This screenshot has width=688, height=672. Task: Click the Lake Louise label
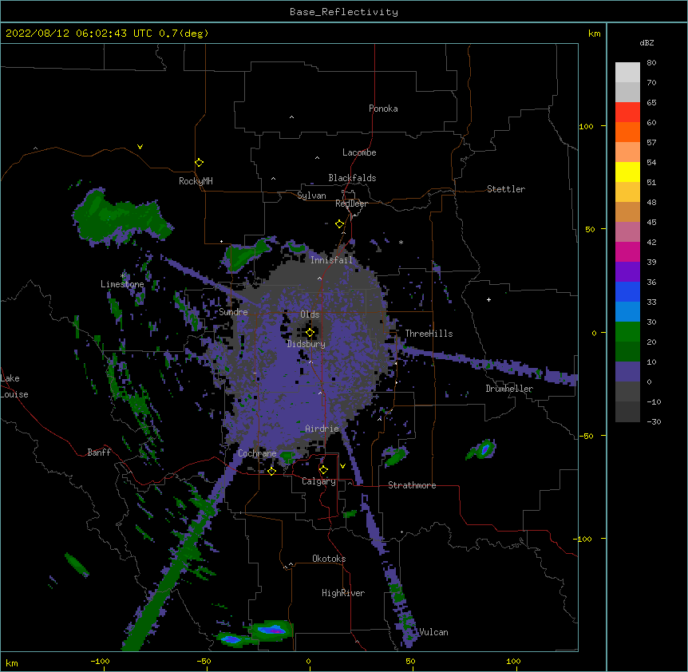[x=14, y=386]
